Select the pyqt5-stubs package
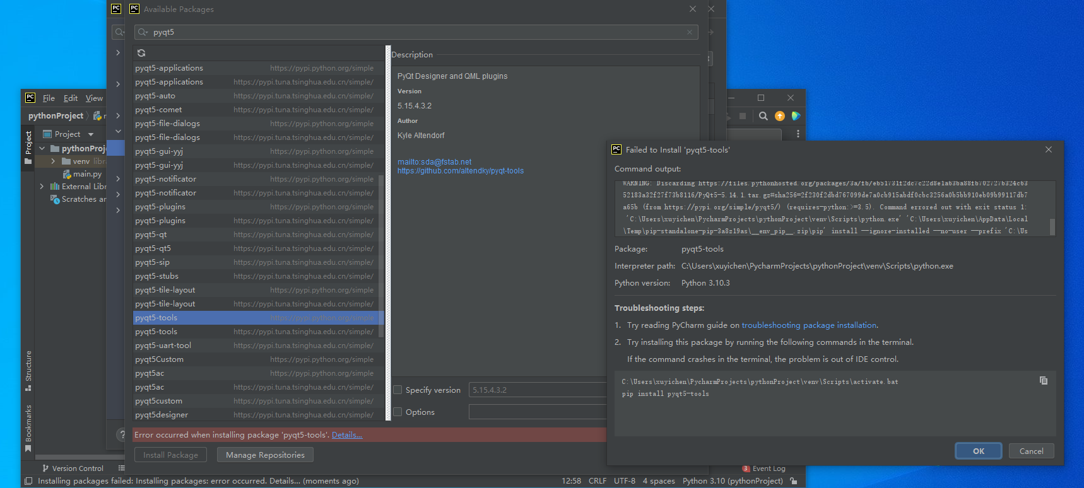Viewport: 1084px width, 488px height. pyautogui.click(x=256, y=276)
